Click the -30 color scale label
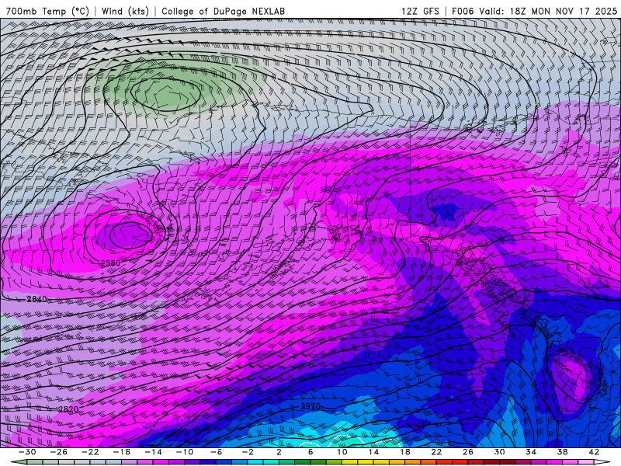The height and width of the screenshot is (466, 621). tap(27, 452)
